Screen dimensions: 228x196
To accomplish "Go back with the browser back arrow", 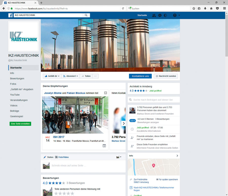I will [x=4, y=8].
